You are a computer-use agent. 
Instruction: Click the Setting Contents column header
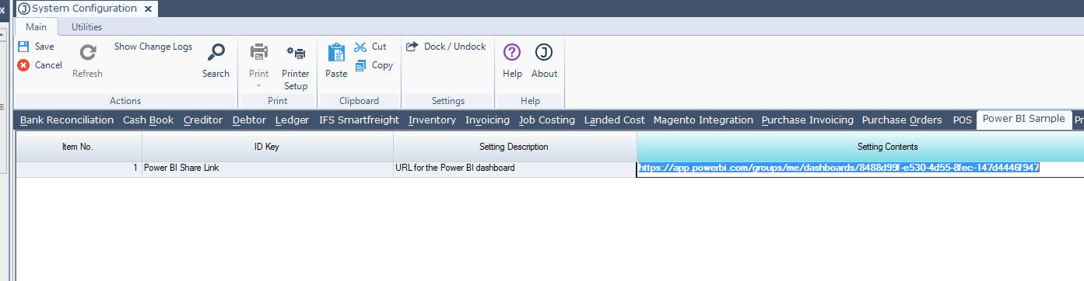(860, 147)
